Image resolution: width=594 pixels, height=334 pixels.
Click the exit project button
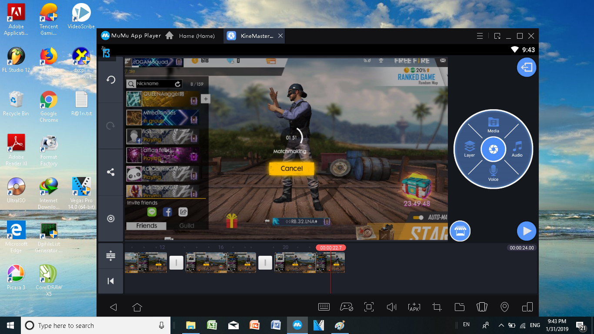(x=527, y=67)
